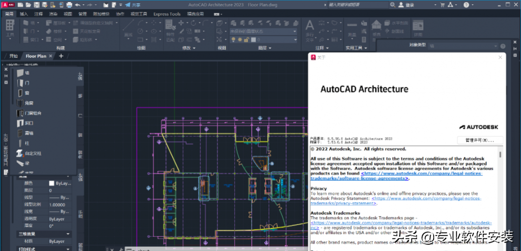Undo the last action with the back arrow
The width and height of the screenshot is (521, 251).
pyautogui.click(x=77, y=5)
